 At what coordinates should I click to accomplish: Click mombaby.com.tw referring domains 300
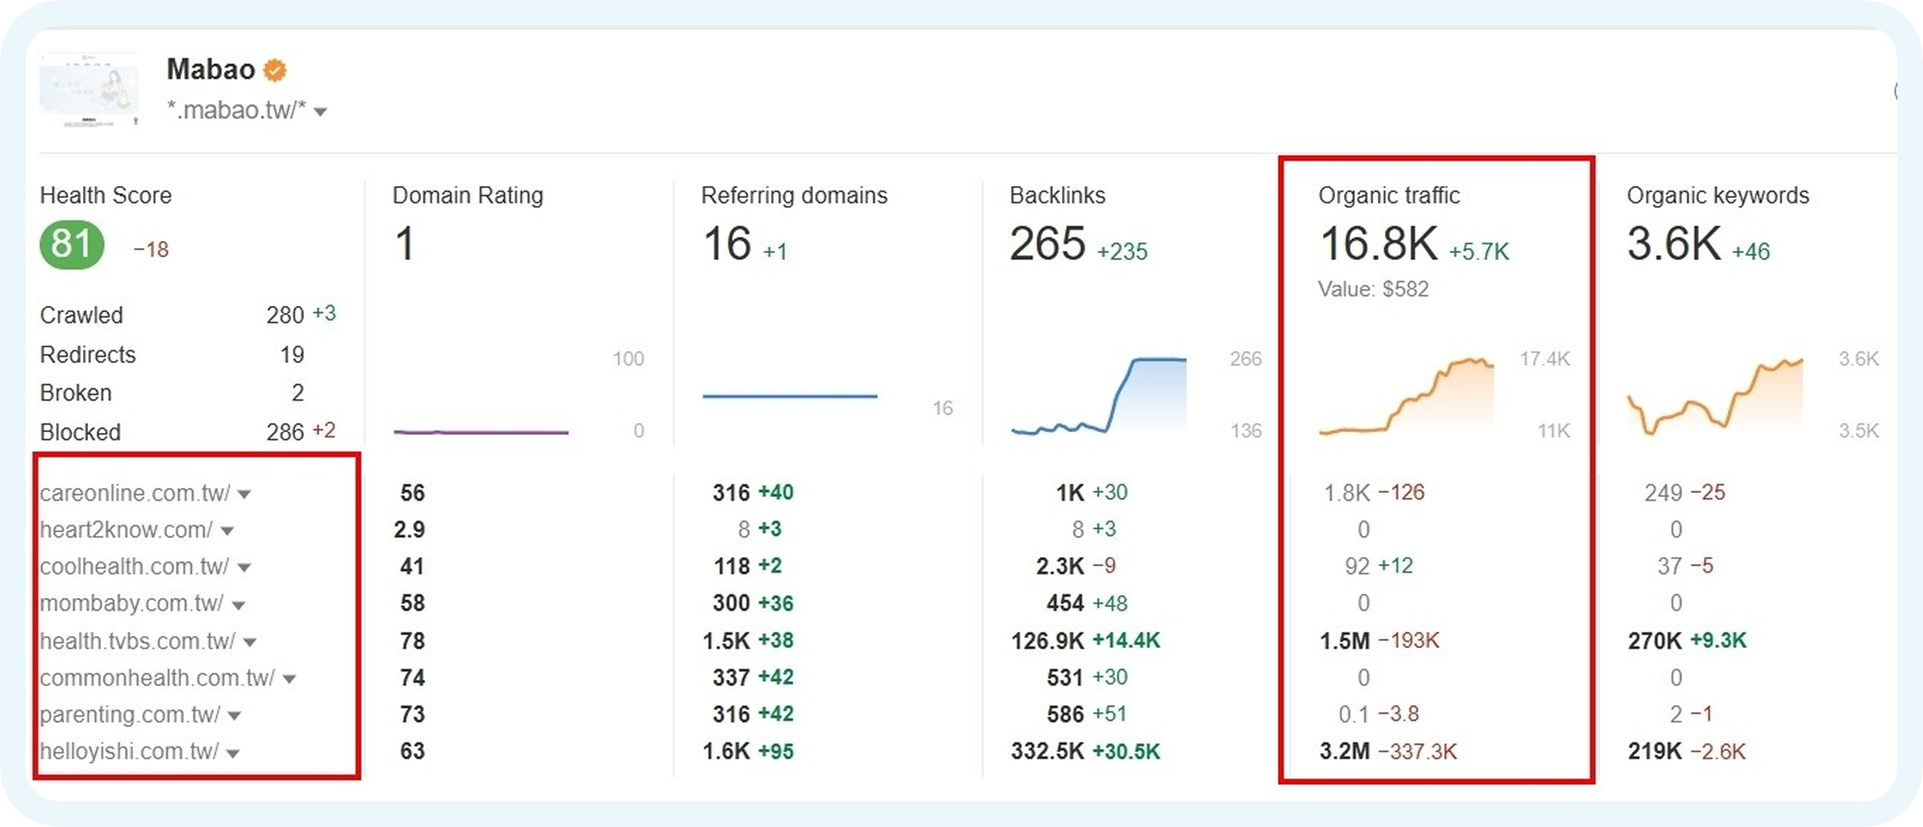click(x=731, y=603)
